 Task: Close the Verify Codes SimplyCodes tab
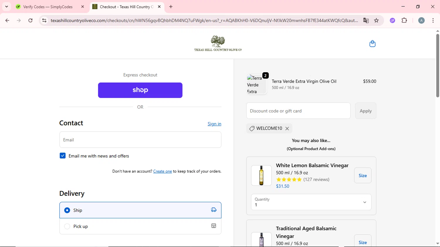82,7
